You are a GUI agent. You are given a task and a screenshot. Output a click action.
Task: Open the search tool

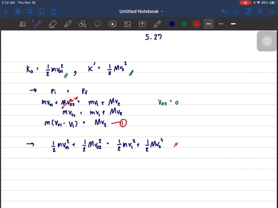point(30,12)
